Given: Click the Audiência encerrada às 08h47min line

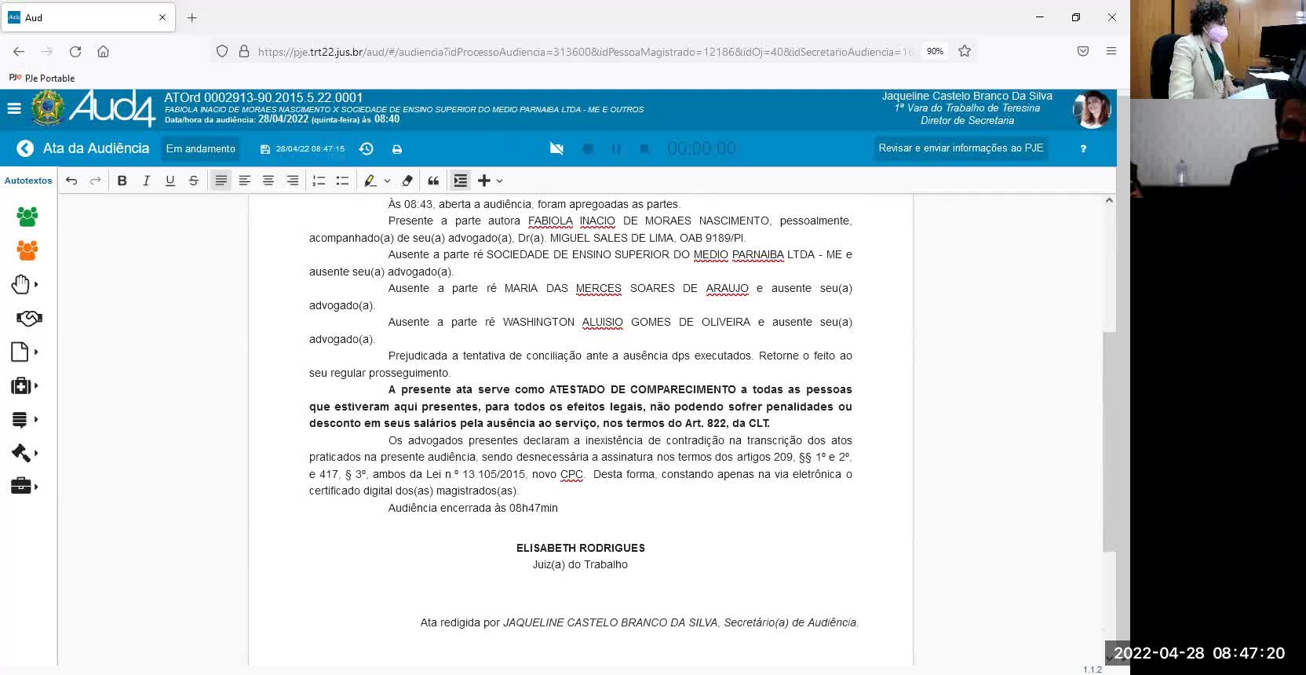Looking at the screenshot, I should 472,508.
